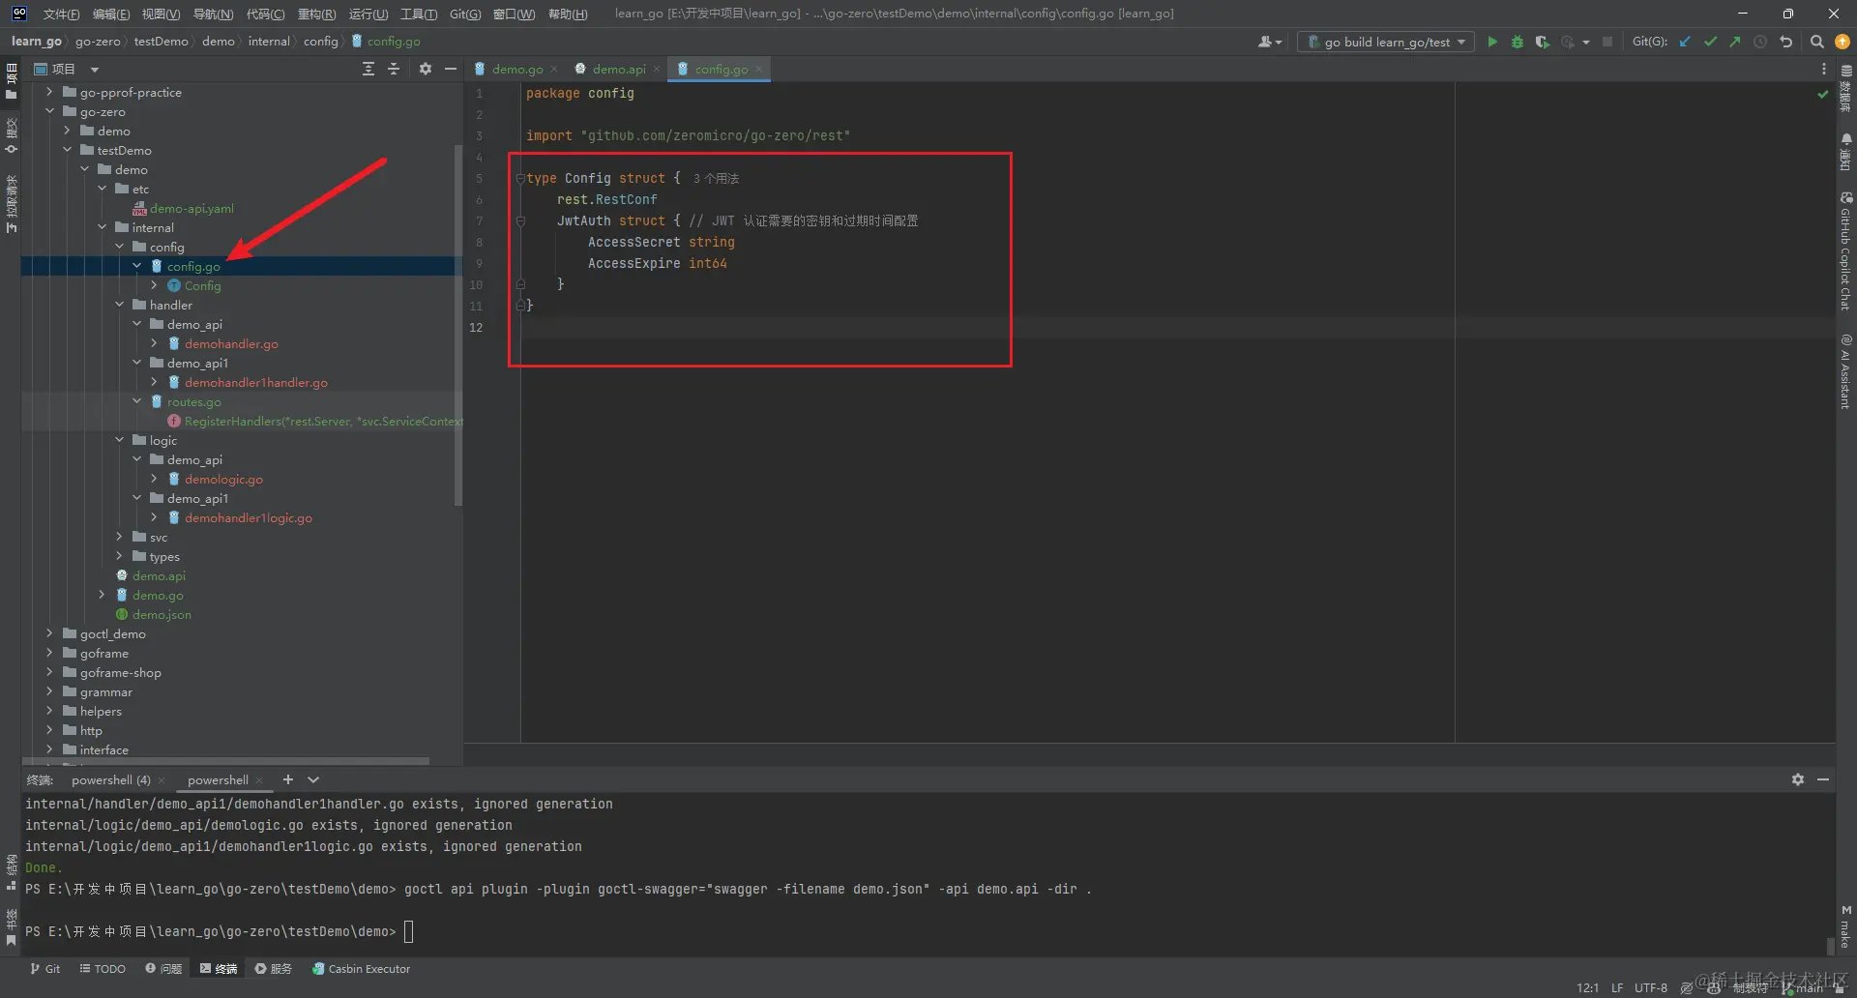Click the internal breadcrumb in navigation bar
The height and width of the screenshot is (998, 1857).
269,42
